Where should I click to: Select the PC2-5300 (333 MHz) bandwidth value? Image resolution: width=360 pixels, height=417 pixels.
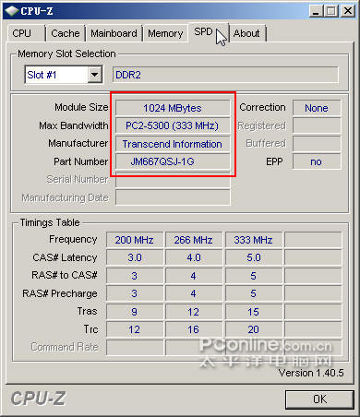(173, 125)
